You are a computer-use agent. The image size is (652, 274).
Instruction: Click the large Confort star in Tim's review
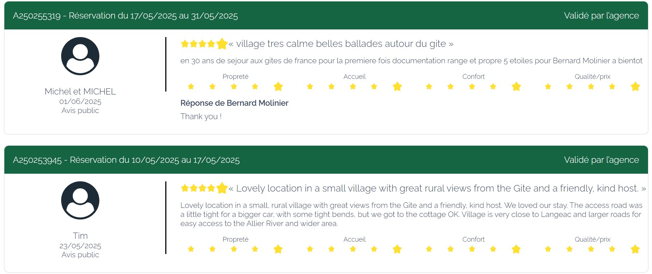516,249
